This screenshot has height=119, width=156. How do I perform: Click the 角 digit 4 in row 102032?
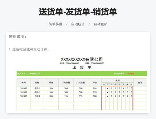click(127, 96)
